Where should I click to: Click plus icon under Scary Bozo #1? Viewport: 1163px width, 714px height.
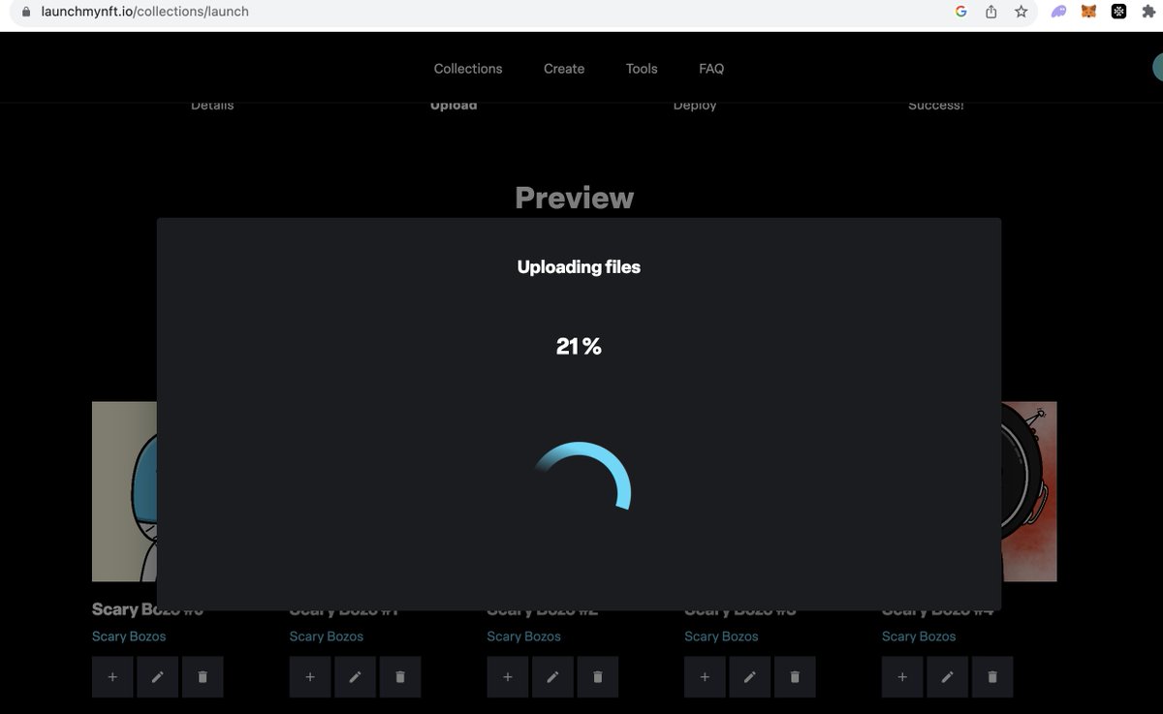tap(310, 677)
